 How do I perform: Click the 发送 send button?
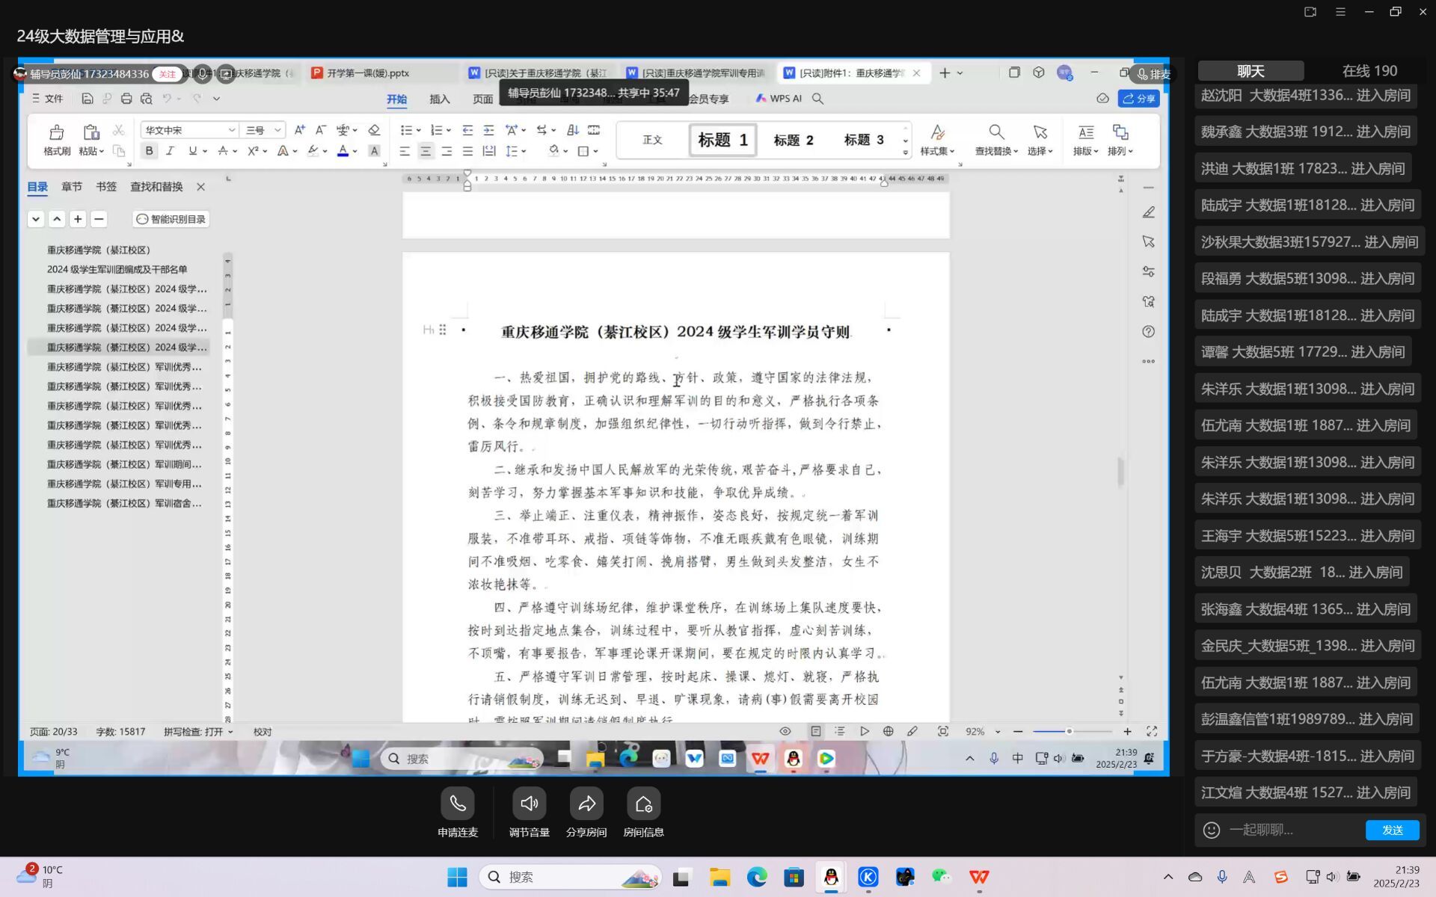1391,830
